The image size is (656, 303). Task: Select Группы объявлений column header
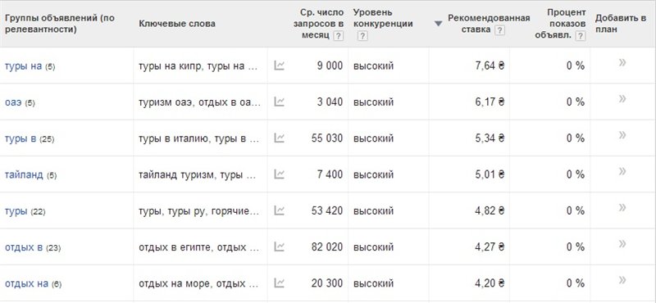tap(59, 24)
